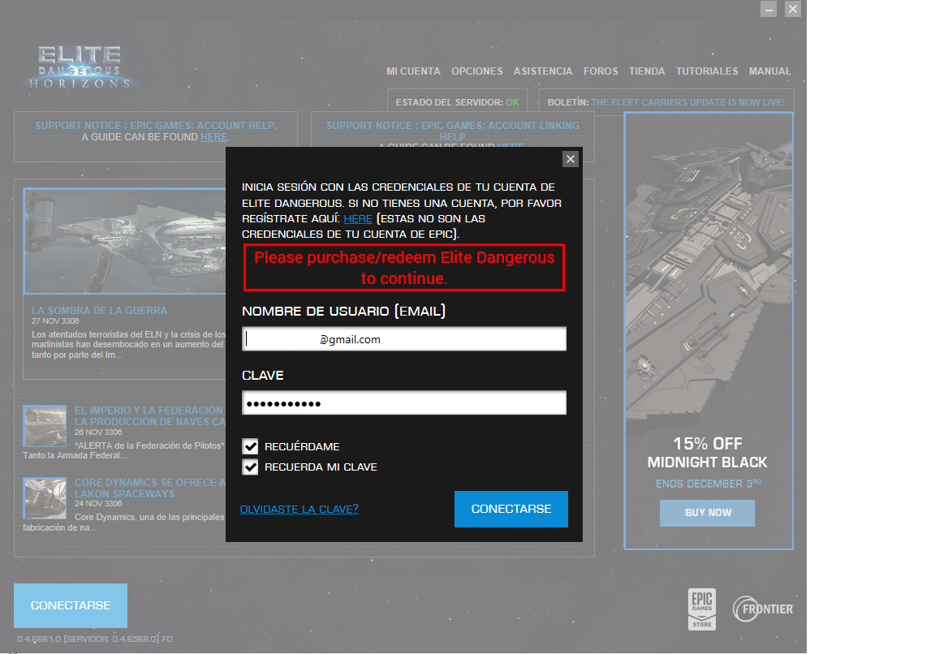The width and height of the screenshot is (935, 654).
Task: Click the 15% OFF MIDNIGHT BLACK banner
Action: (709, 331)
